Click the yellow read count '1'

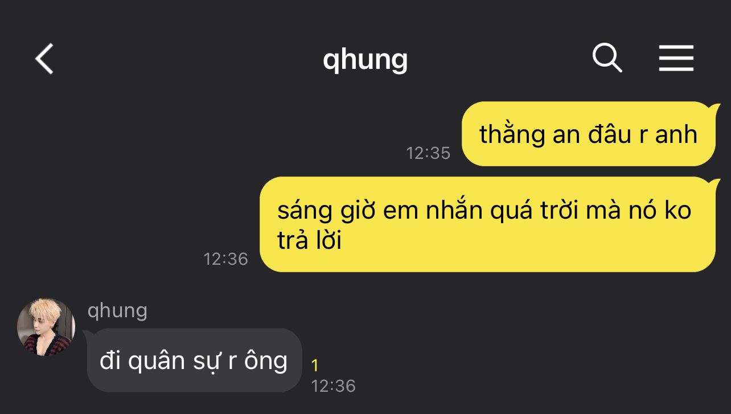point(315,366)
